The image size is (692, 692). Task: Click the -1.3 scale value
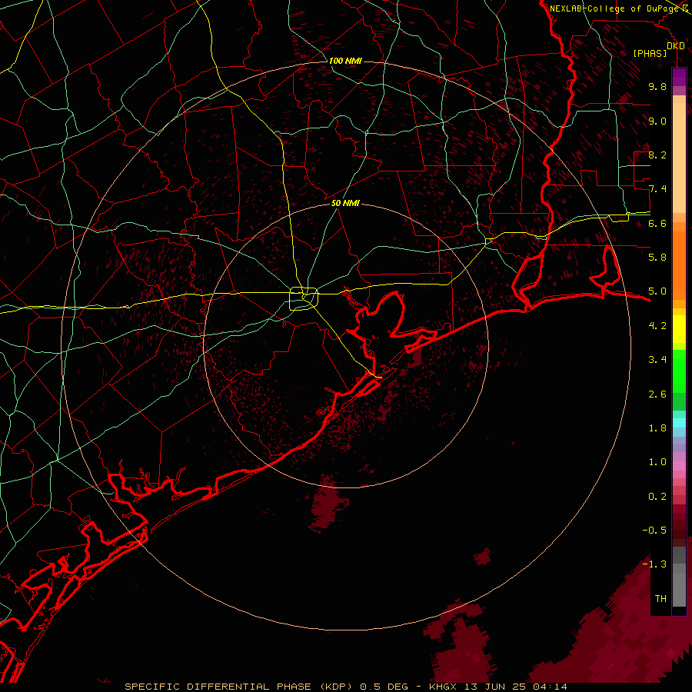(x=654, y=564)
